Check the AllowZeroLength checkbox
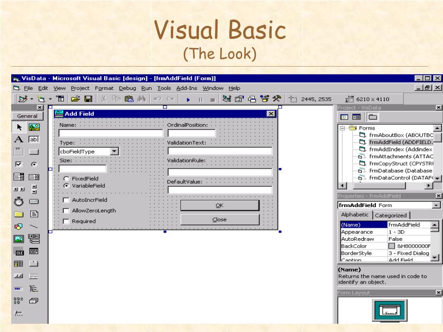 pos(66,211)
